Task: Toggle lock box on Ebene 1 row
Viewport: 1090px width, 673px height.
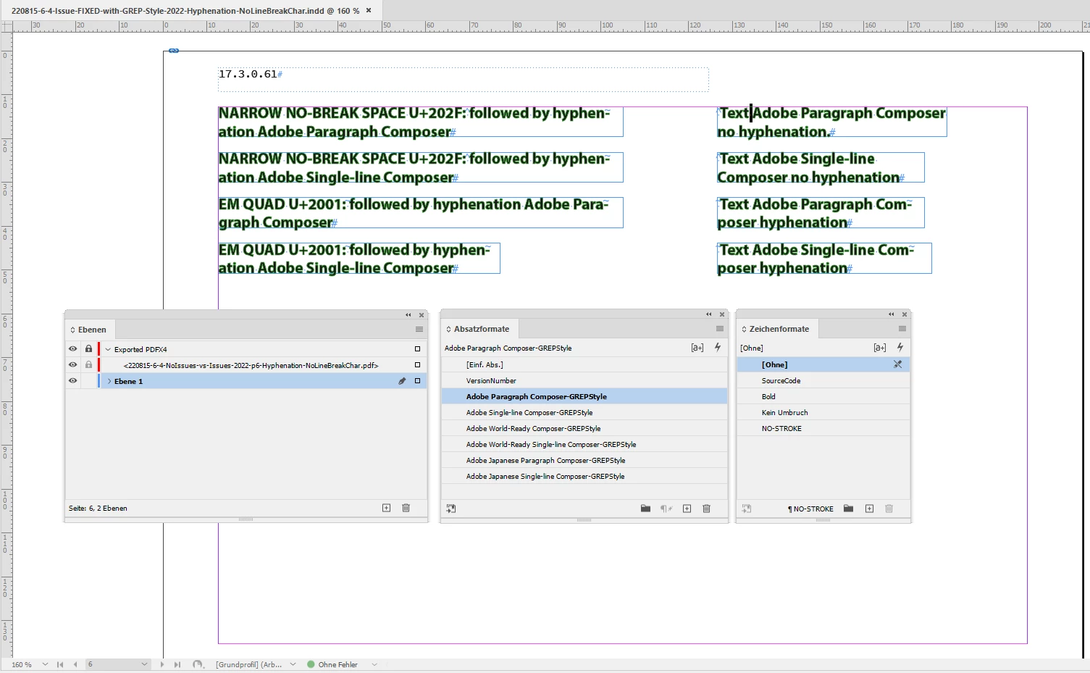Action: click(88, 381)
